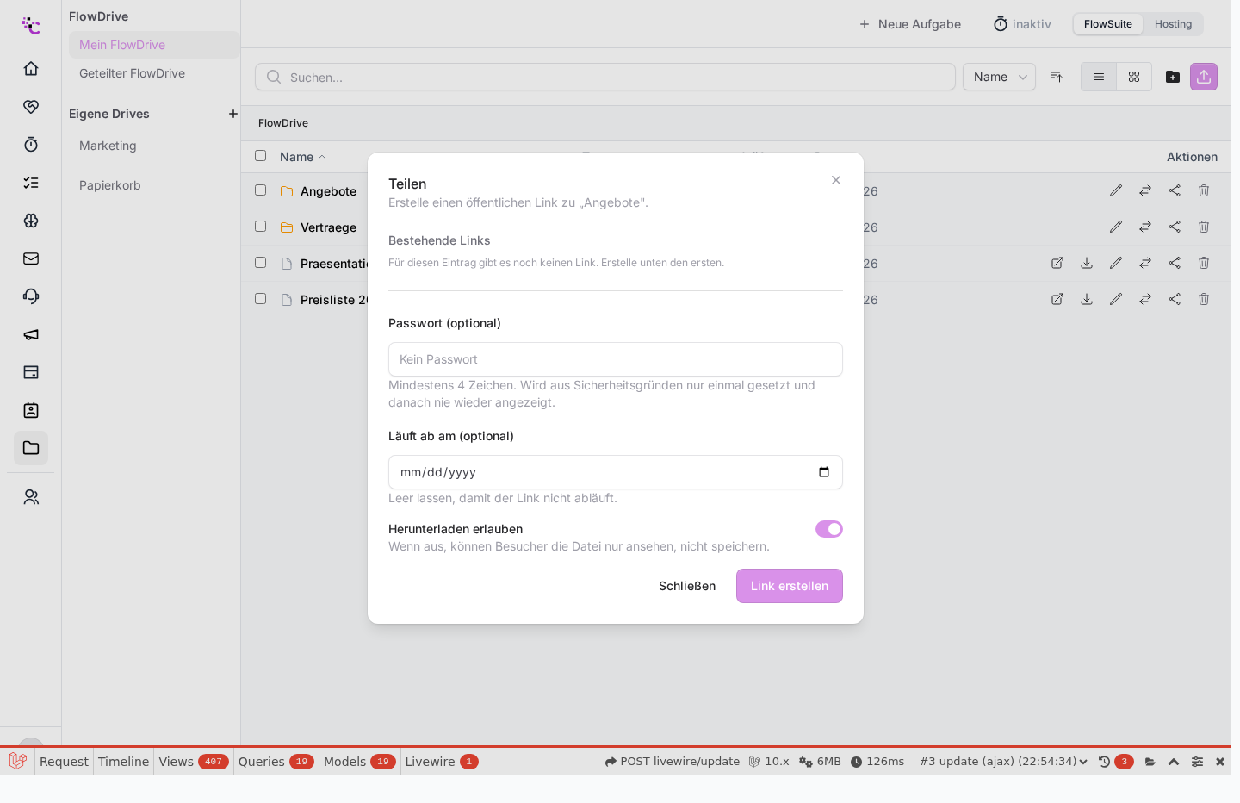Open the Queries debugbar tab

pos(276,762)
